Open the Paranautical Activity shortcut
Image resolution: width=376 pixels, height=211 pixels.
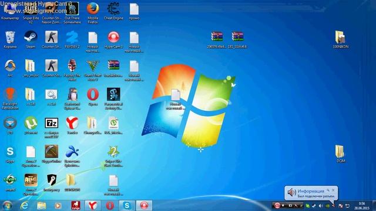[113, 98]
